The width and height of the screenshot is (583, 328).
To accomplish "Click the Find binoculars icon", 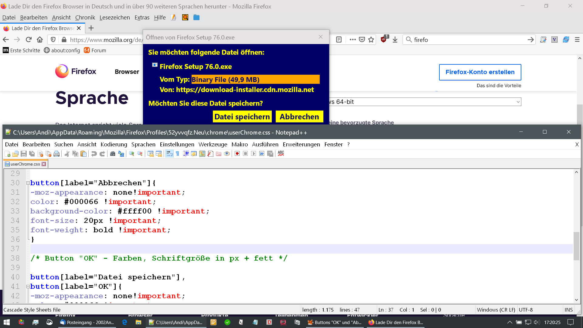I will coord(113,154).
